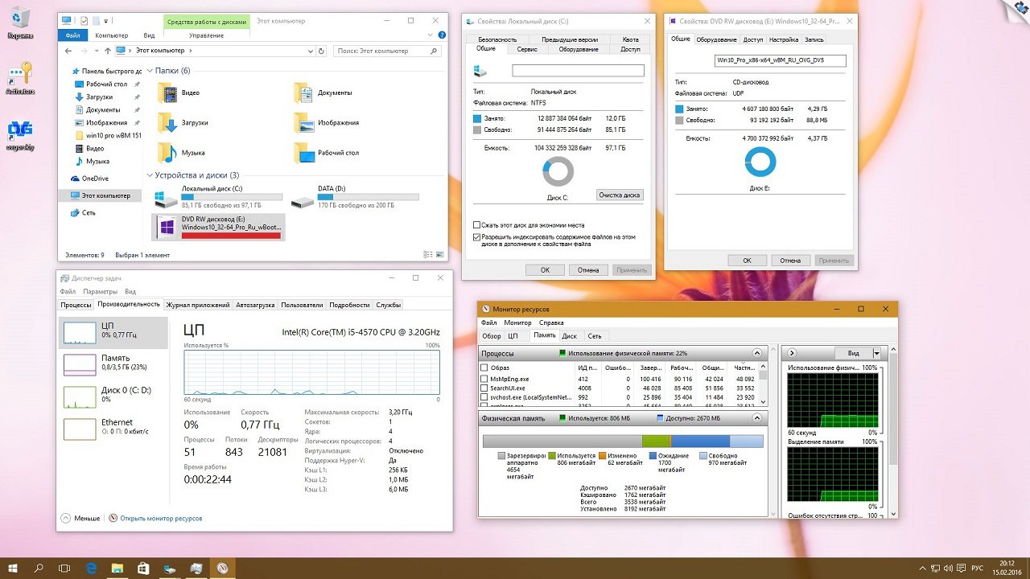1030x579 pixels.
Task: Click the Edge browser icon on taskbar
Action: (x=91, y=569)
